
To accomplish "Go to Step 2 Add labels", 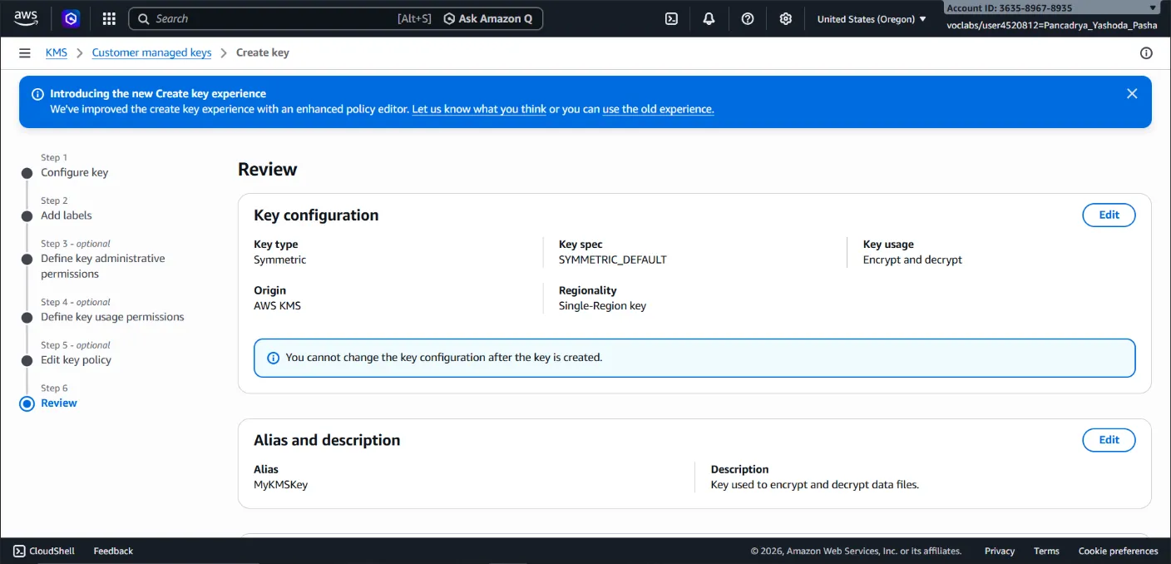I will [67, 215].
